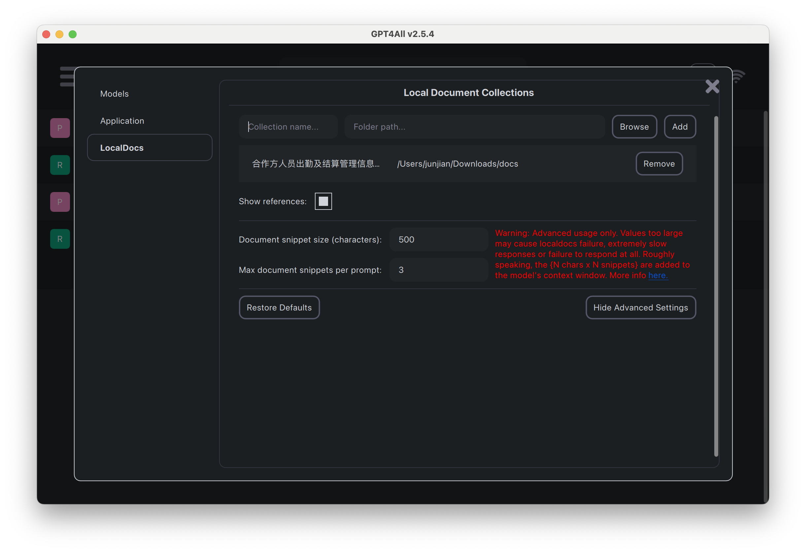Click the first purple P avatar icon
Image resolution: width=806 pixels, height=553 pixels.
[x=60, y=128]
